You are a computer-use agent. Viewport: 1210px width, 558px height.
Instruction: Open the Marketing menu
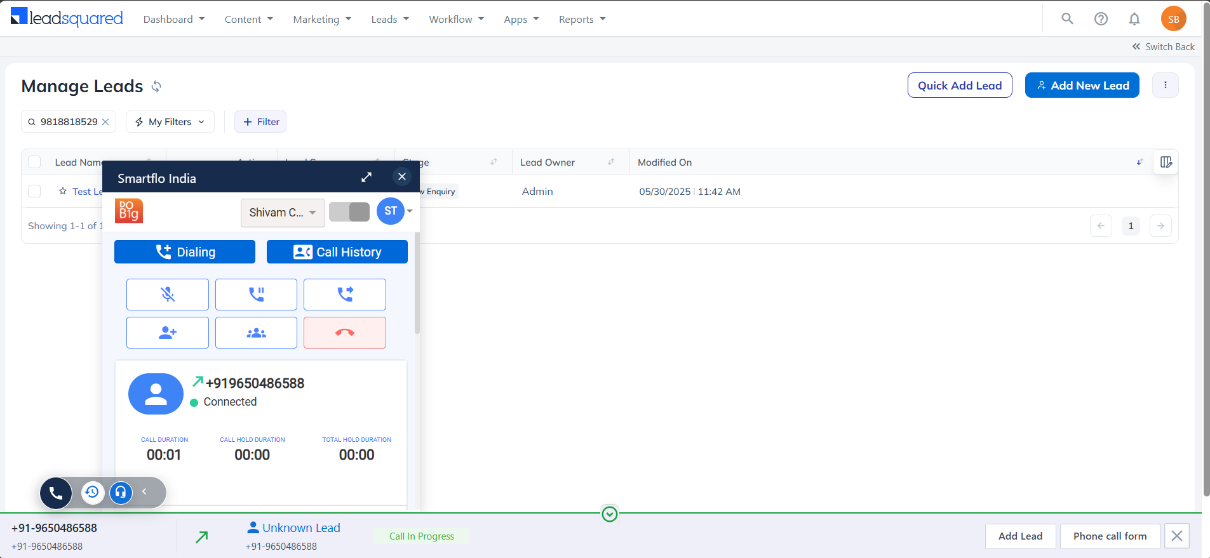tap(322, 19)
